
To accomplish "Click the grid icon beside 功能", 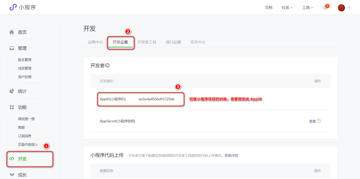I will 12,107.
